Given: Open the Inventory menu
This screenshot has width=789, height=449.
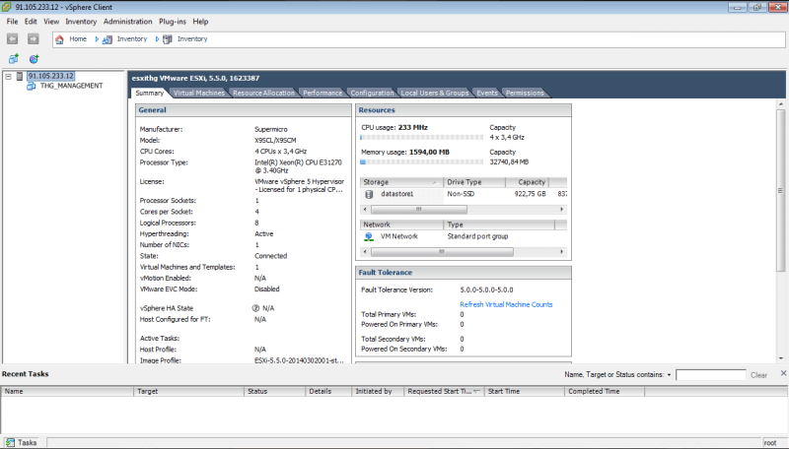Looking at the screenshot, I should tap(81, 21).
